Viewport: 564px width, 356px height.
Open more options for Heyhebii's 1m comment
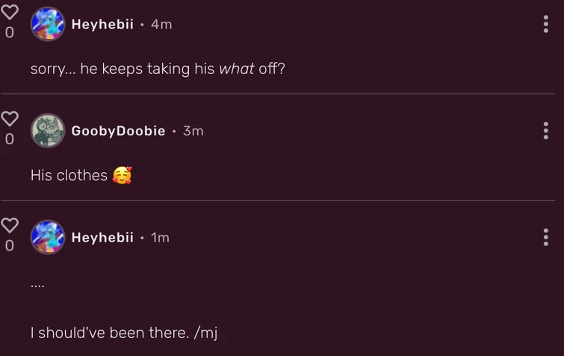tap(546, 237)
